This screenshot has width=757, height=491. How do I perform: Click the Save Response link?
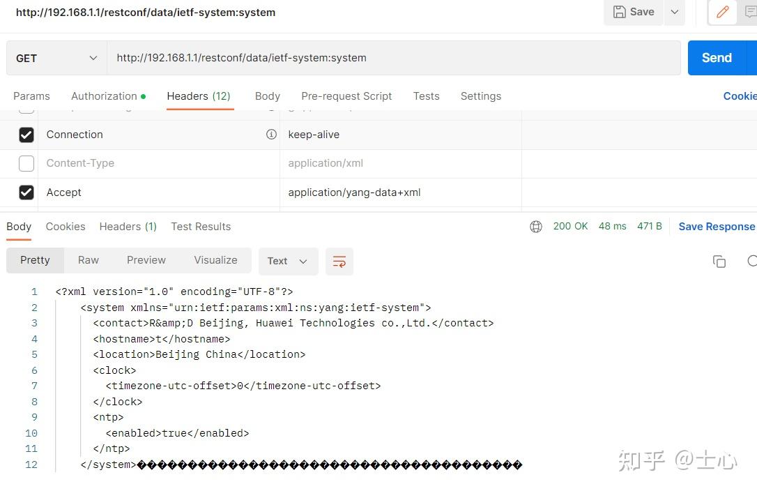click(717, 227)
